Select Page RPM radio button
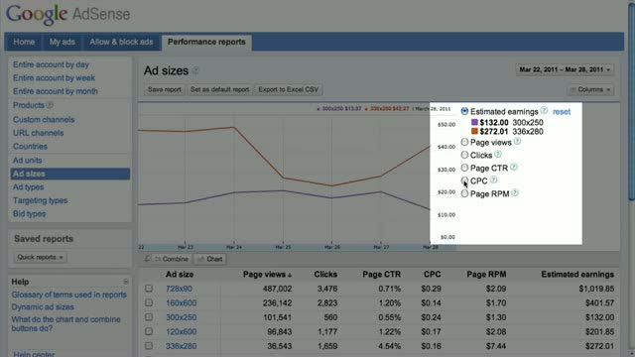Image resolution: width=635 pixels, height=357 pixels. point(464,194)
